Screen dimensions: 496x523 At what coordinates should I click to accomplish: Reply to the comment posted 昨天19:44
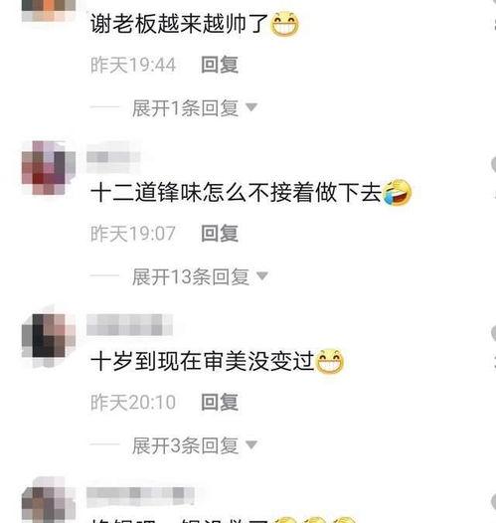point(220,65)
